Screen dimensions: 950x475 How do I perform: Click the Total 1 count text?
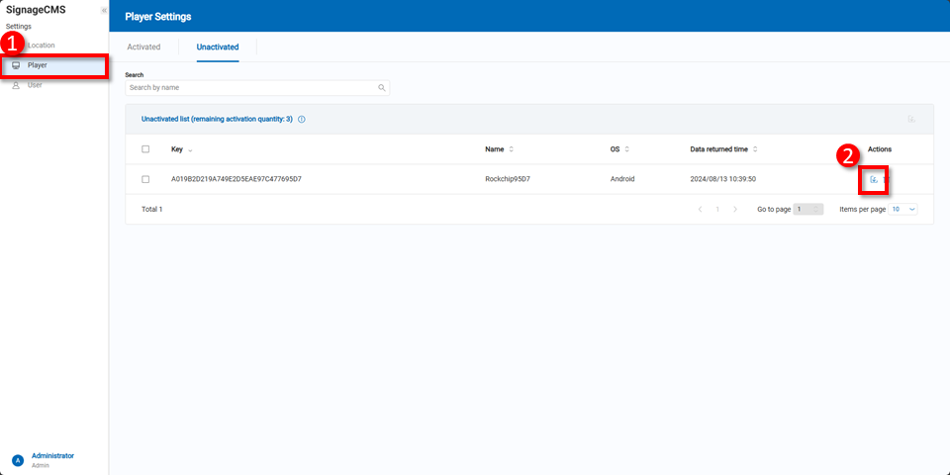(x=152, y=209)
